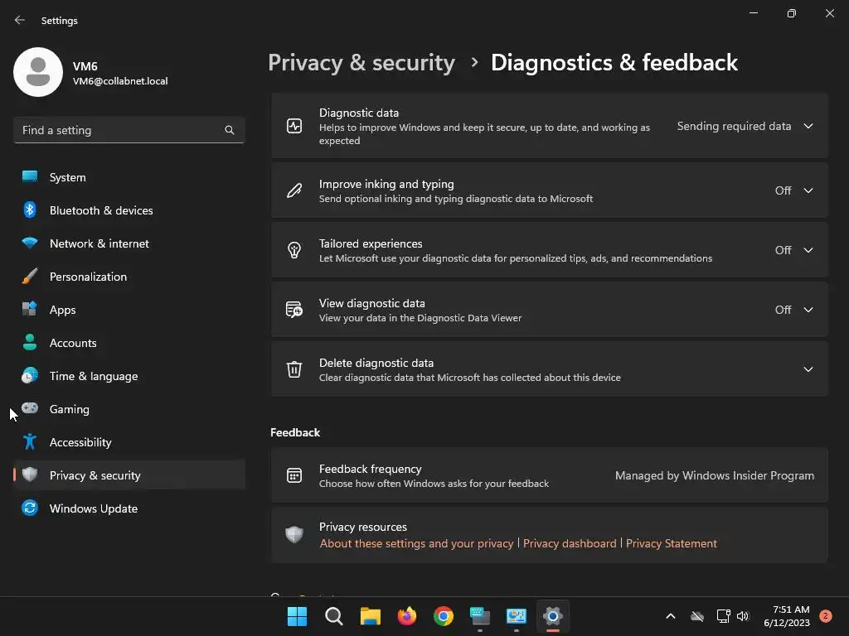This screenshot has height=636, width=849.
Task: Click the 'Diagnostics & feedback' page title
Action: click(x=614, y=63)
